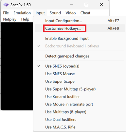Open the File menu
Viewport: 126px width, 132px height.
point(6,13)
